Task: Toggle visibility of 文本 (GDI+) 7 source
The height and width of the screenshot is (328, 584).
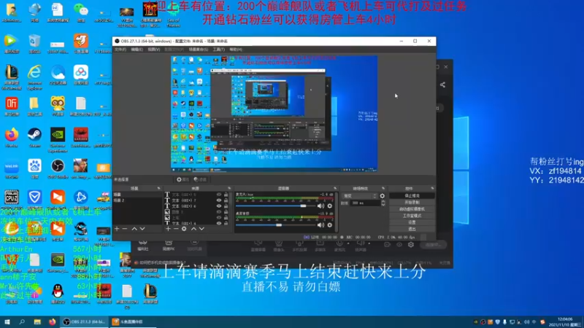Action: tap(219, 200)
